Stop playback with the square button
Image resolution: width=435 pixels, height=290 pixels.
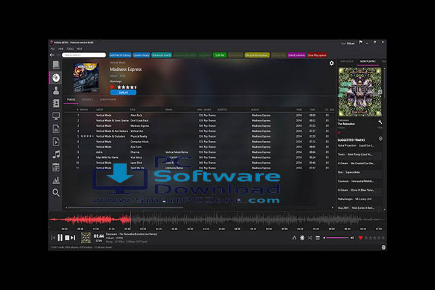point(67,238)
